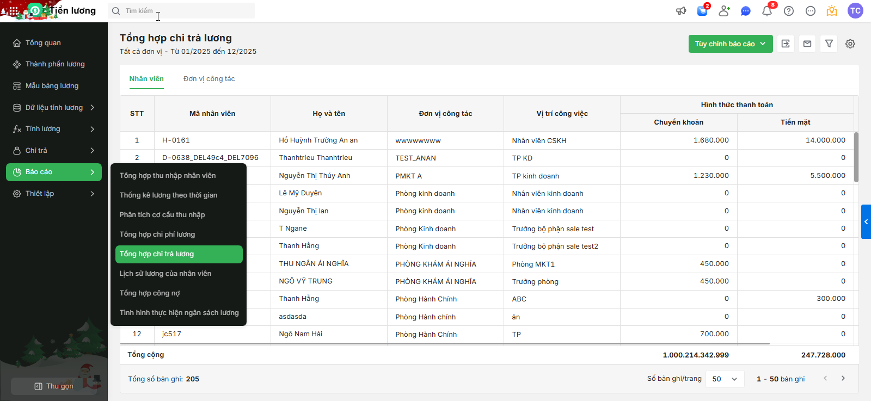Expand Dữ liệu tính lương menu
The height and width of the screenshot is (401, 871).
tap(54, 108)
